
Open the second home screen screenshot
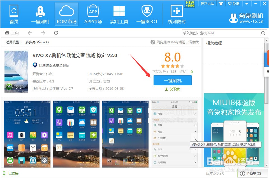point(76,134)
